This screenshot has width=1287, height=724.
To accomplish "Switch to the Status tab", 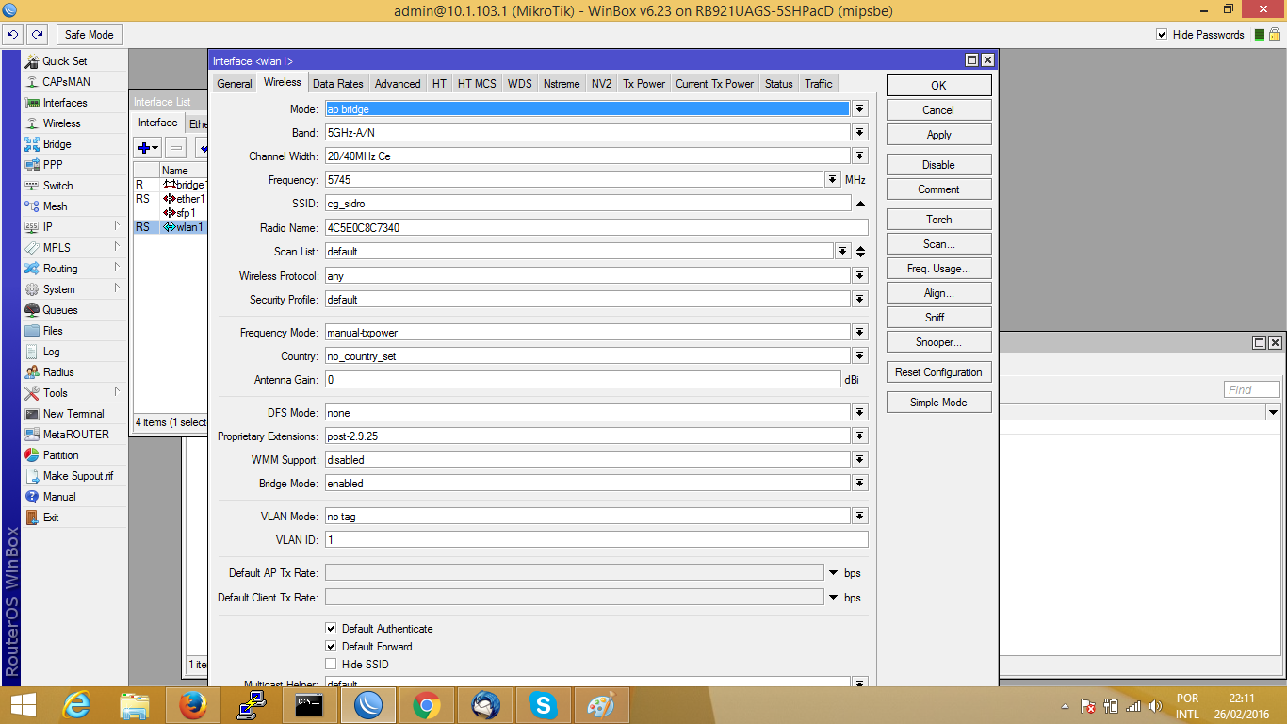I will point(778,84).
